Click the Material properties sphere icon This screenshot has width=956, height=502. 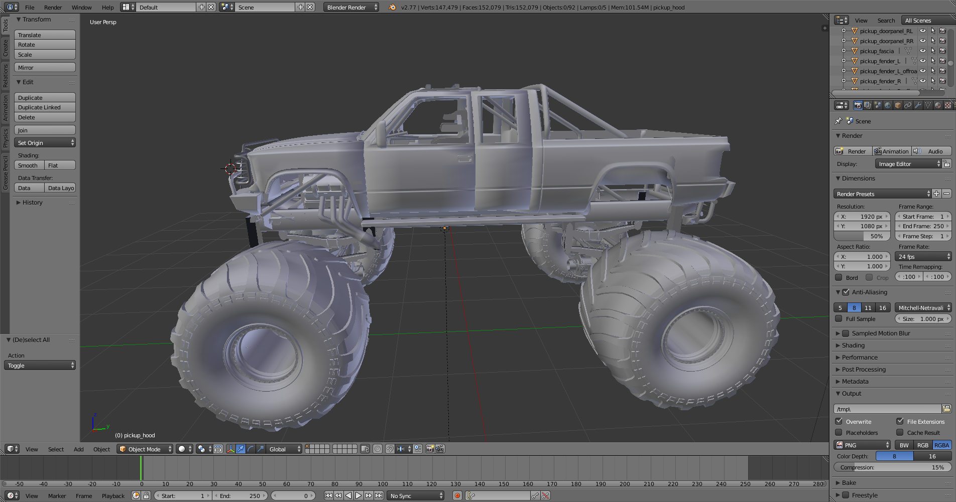938,105
